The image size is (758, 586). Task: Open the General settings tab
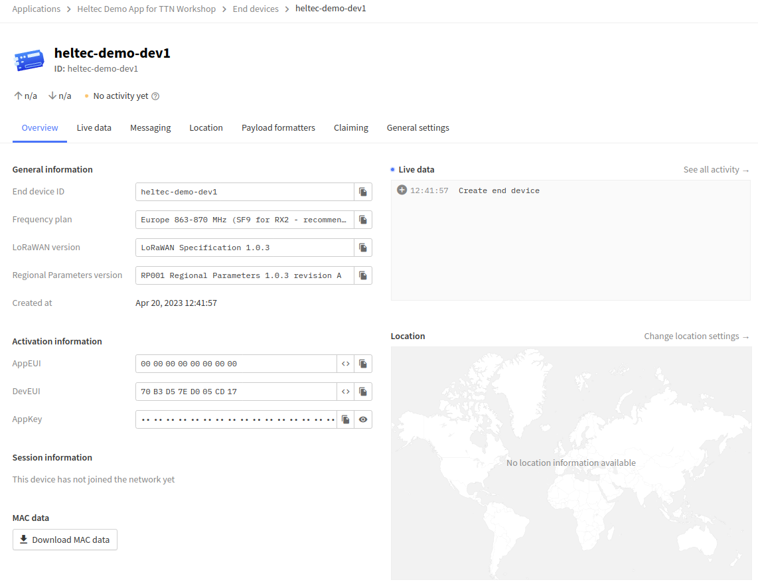(x=417, y=127)
